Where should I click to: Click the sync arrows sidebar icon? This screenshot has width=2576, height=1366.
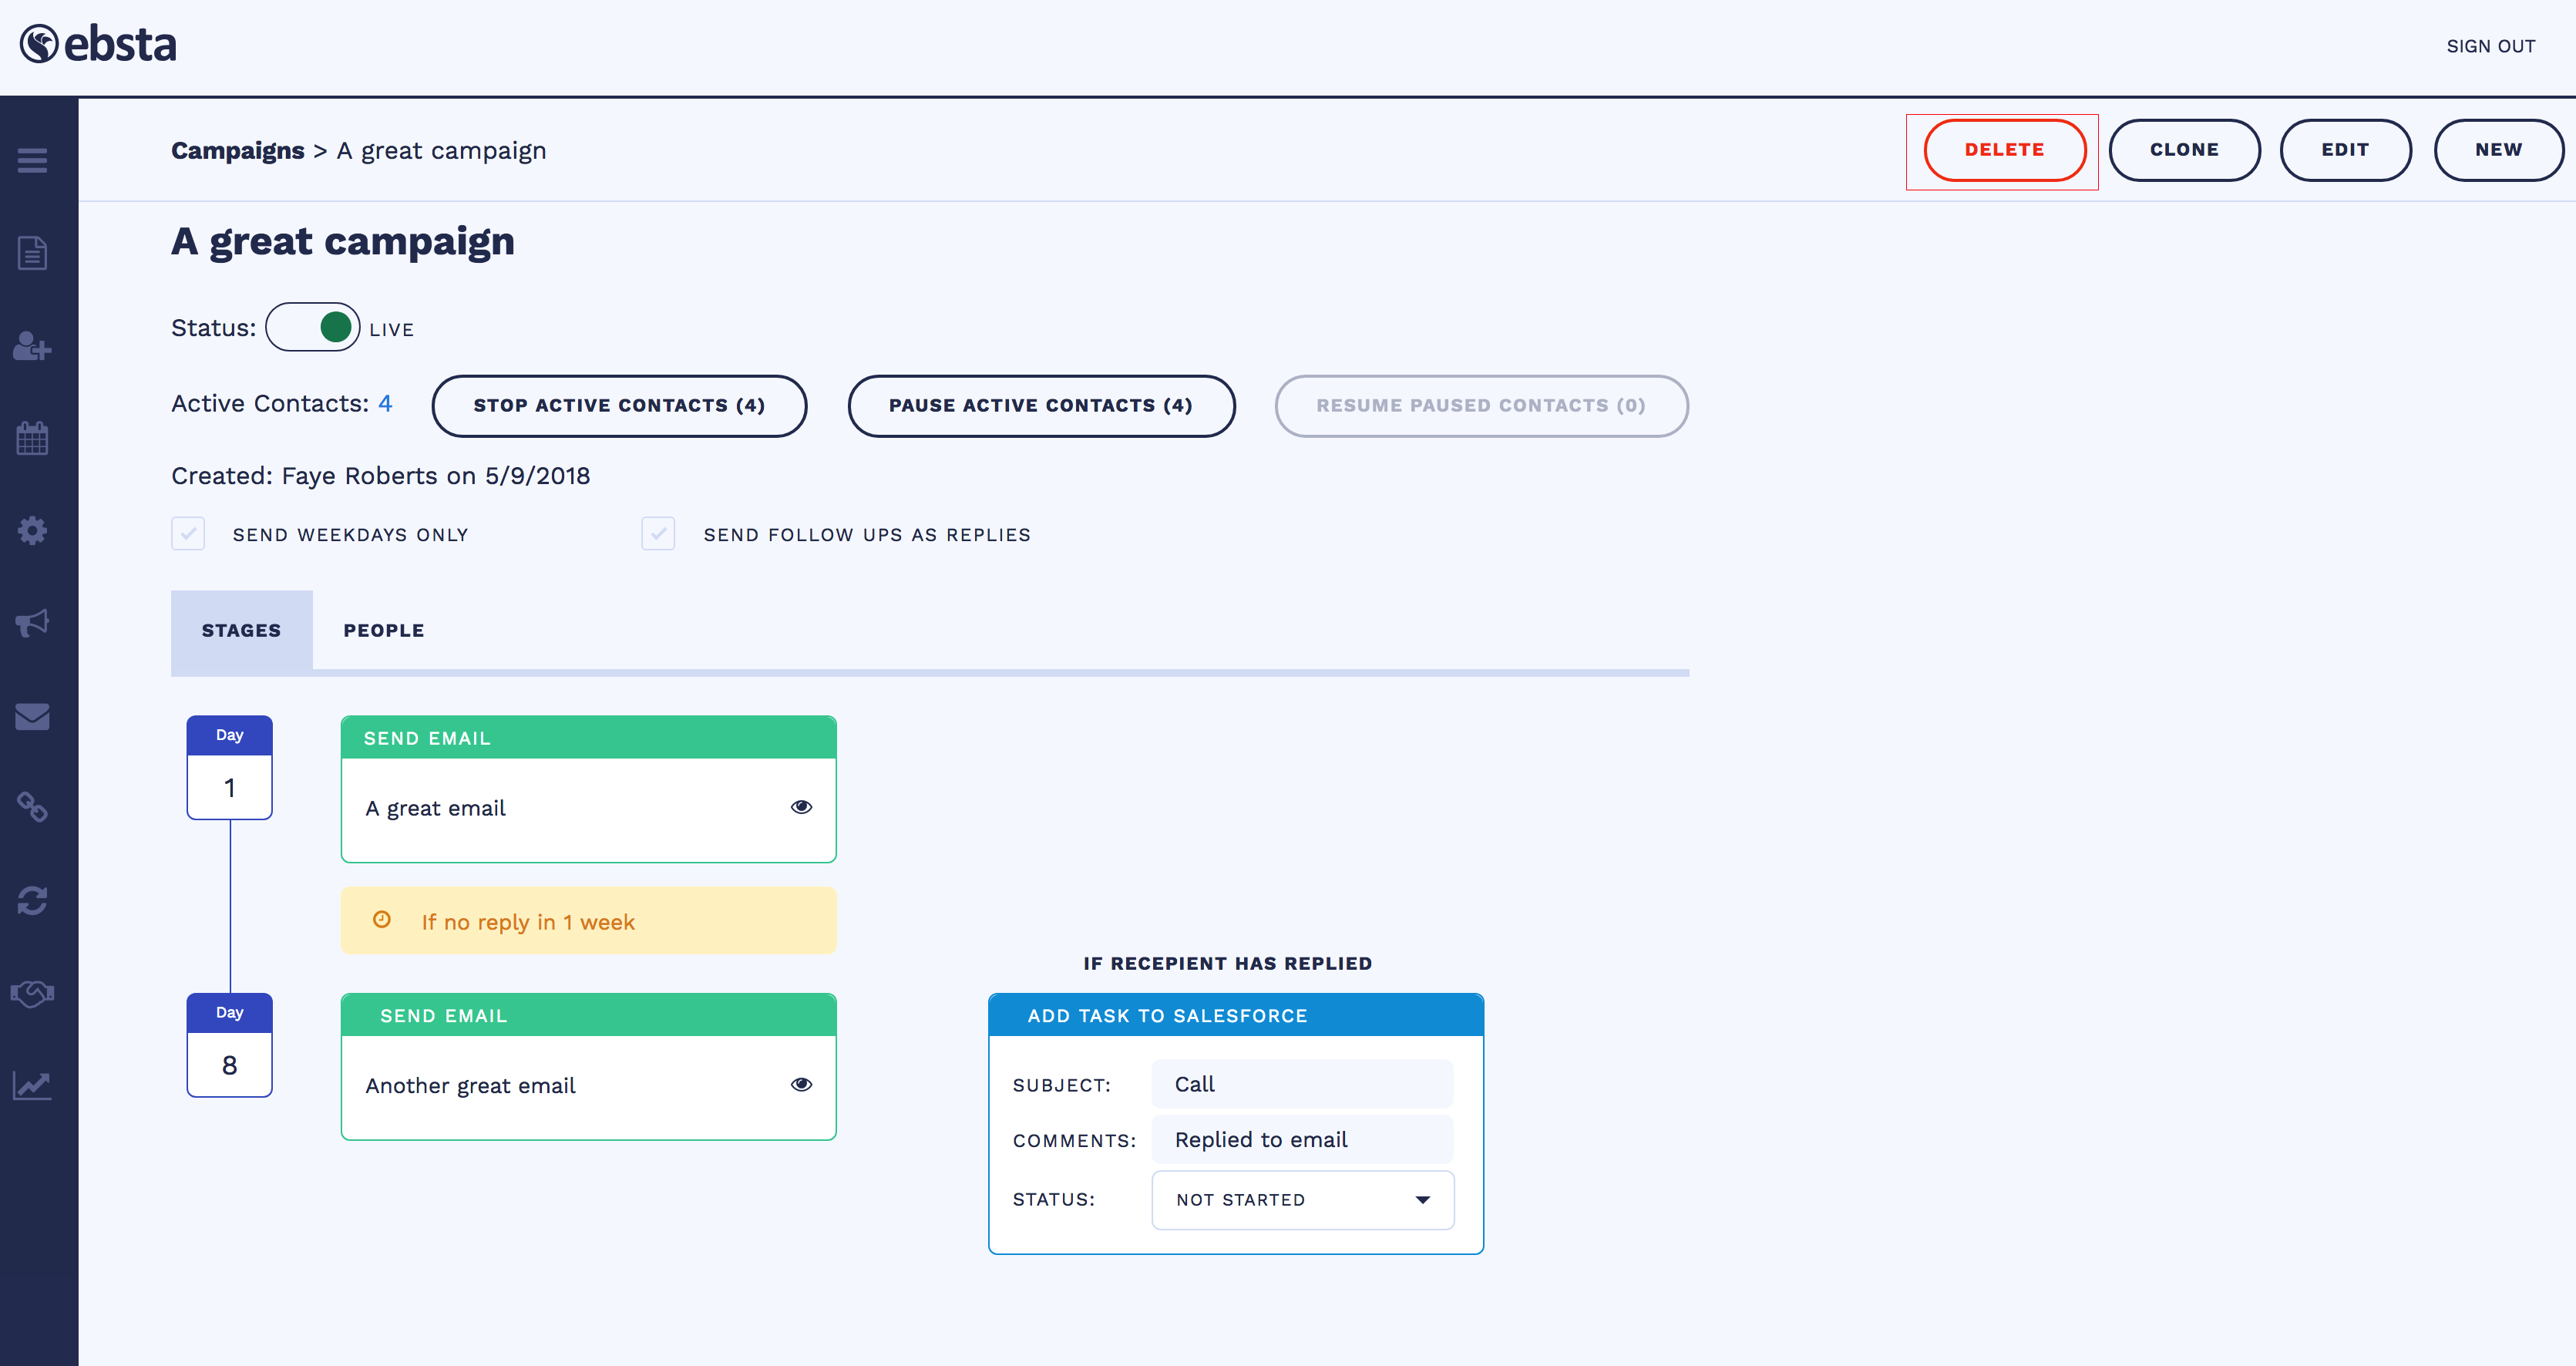pyautogui.click(x=32, y=900)
